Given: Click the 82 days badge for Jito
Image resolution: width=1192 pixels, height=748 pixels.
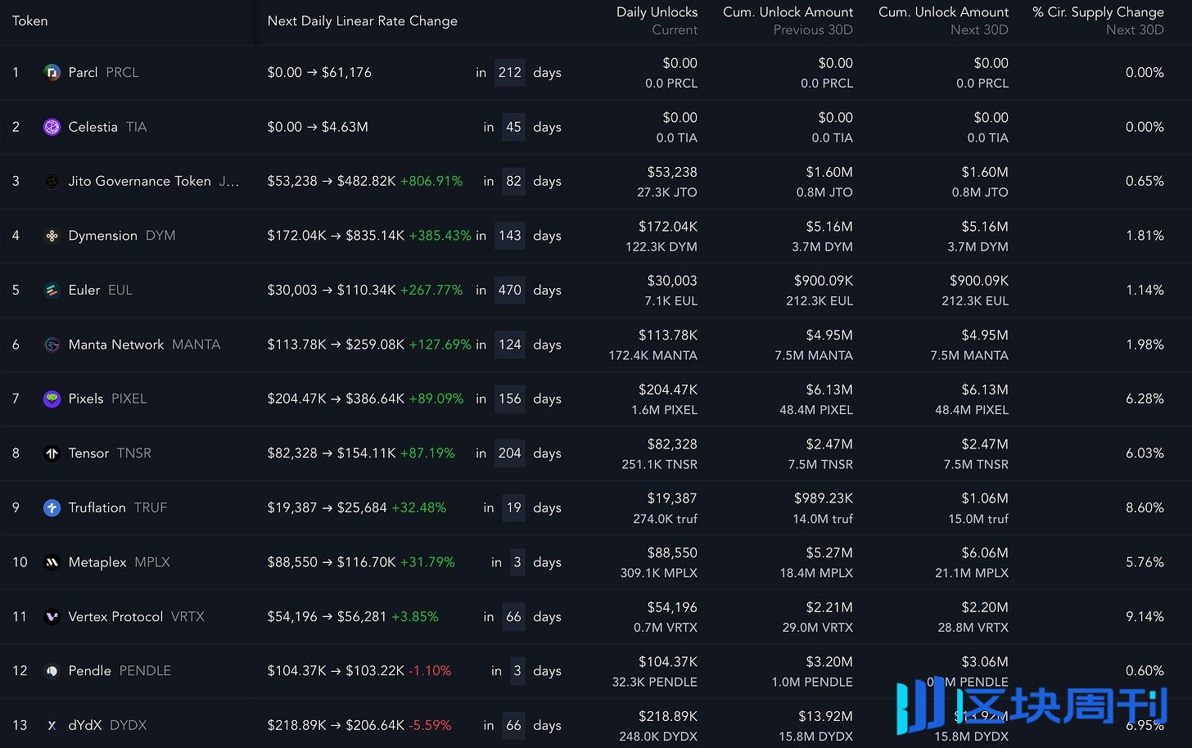Looking at the screenshot, I should click(513, 182).
